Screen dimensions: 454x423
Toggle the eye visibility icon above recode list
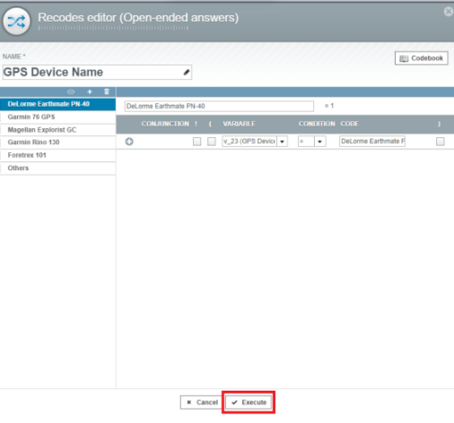71,91
